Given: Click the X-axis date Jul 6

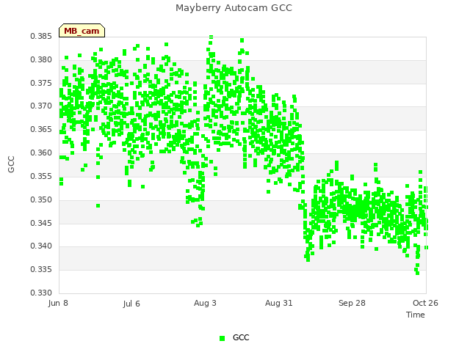Looking at the screenshot, I should pyautogui.click(x=131, y=304).
